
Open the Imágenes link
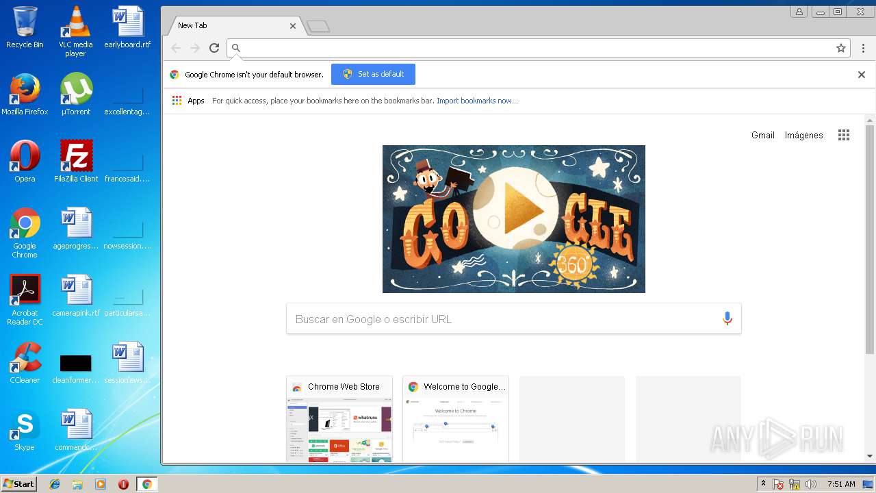click(803, 135)
